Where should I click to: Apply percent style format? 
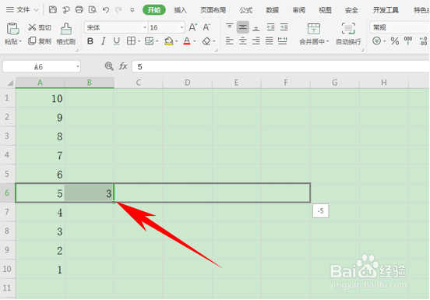[395, 41]
